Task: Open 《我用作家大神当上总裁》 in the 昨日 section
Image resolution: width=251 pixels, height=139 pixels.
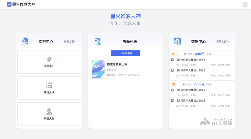Action: [x=191, y=70]
